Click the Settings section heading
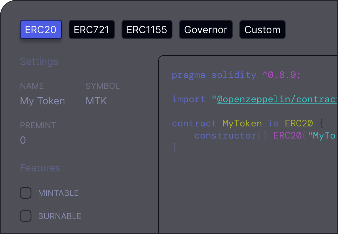 tap(39, 62)
